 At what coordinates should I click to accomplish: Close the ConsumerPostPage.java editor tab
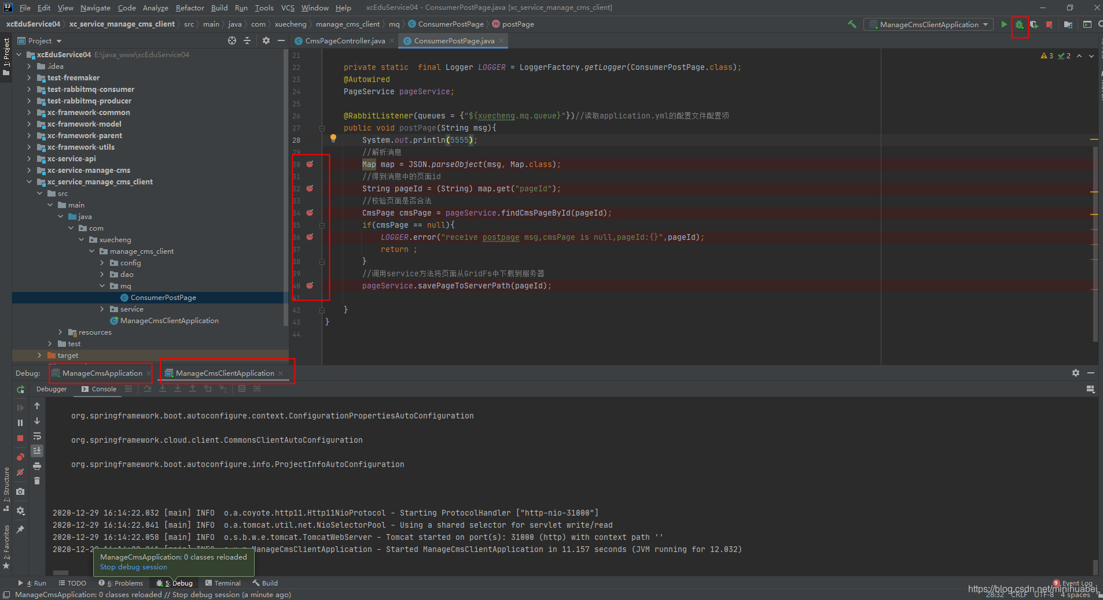tap(501, 40)
